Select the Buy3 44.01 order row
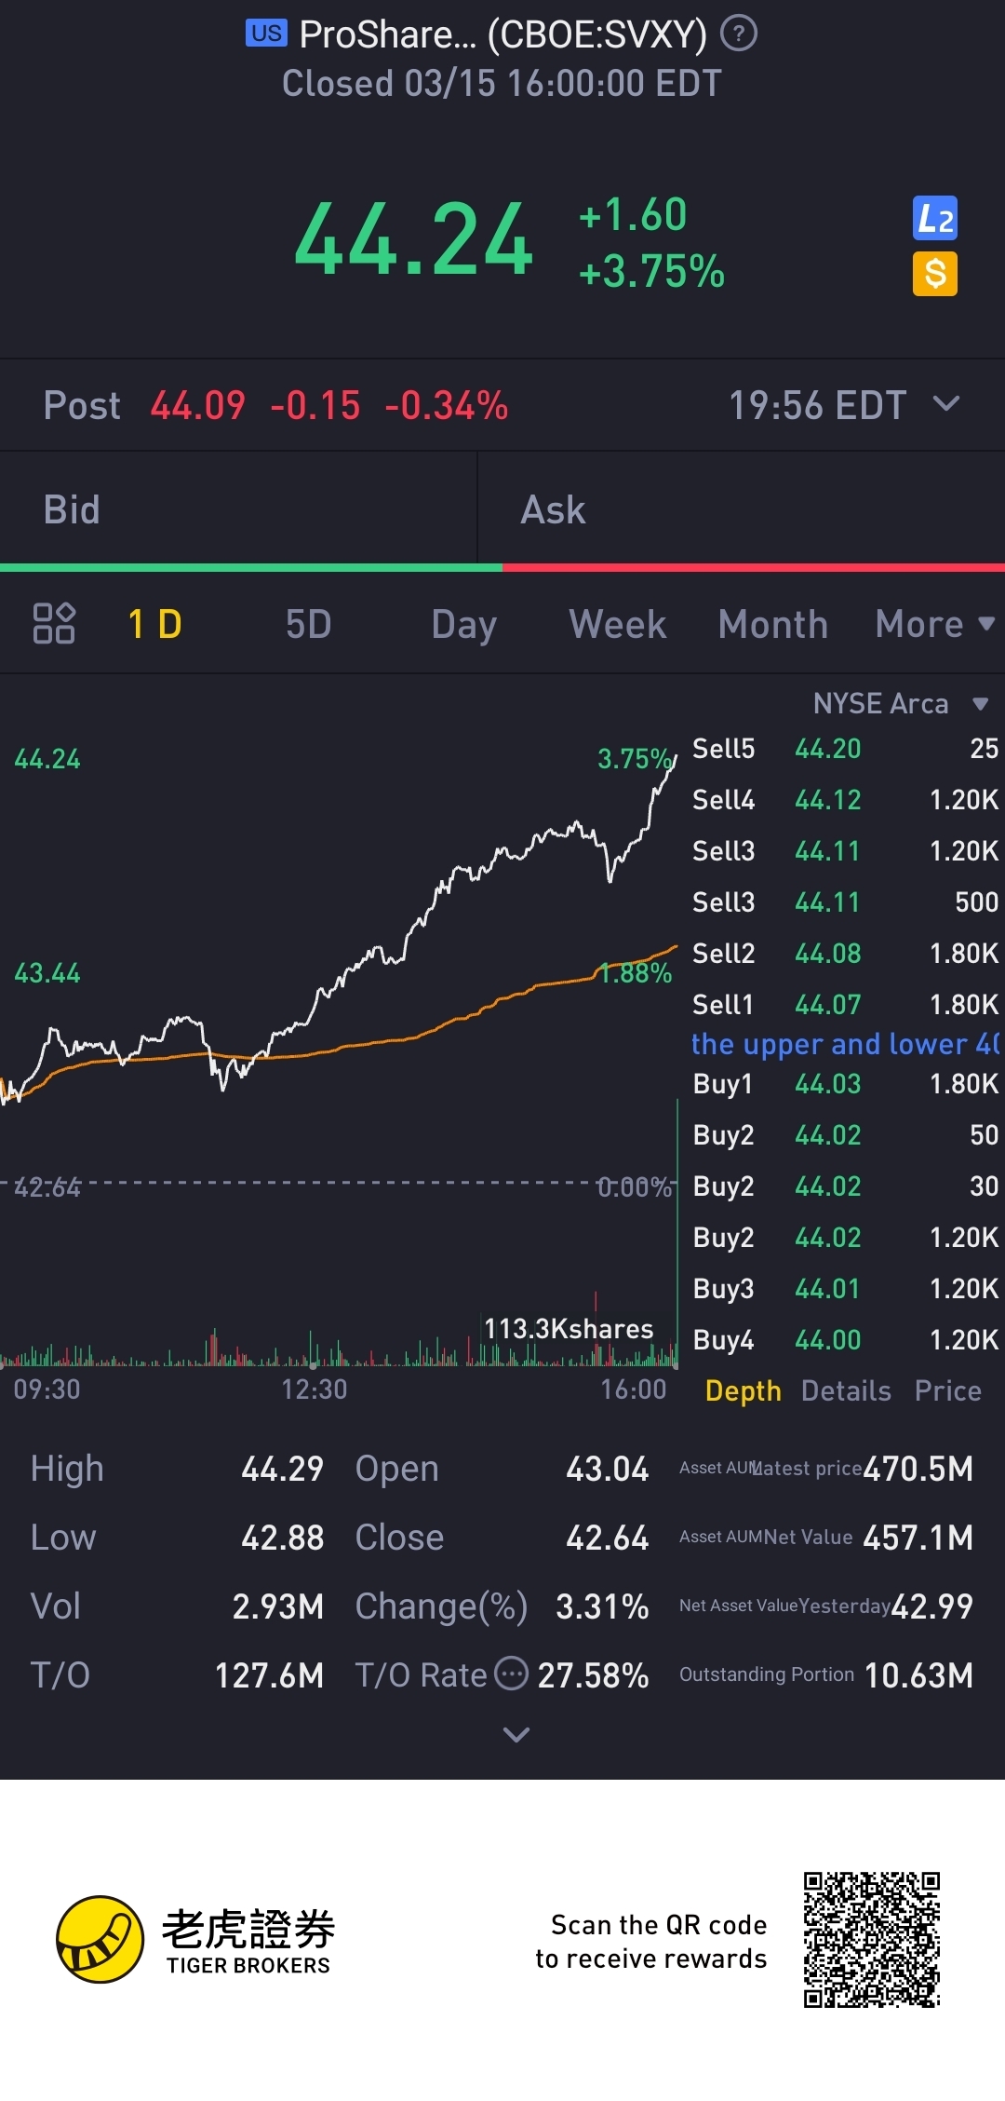This screenshot has height=2101, width=1005. click(x=845, y=1289)
